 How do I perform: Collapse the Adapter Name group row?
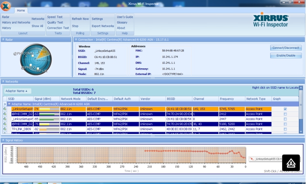pos(9,104)
